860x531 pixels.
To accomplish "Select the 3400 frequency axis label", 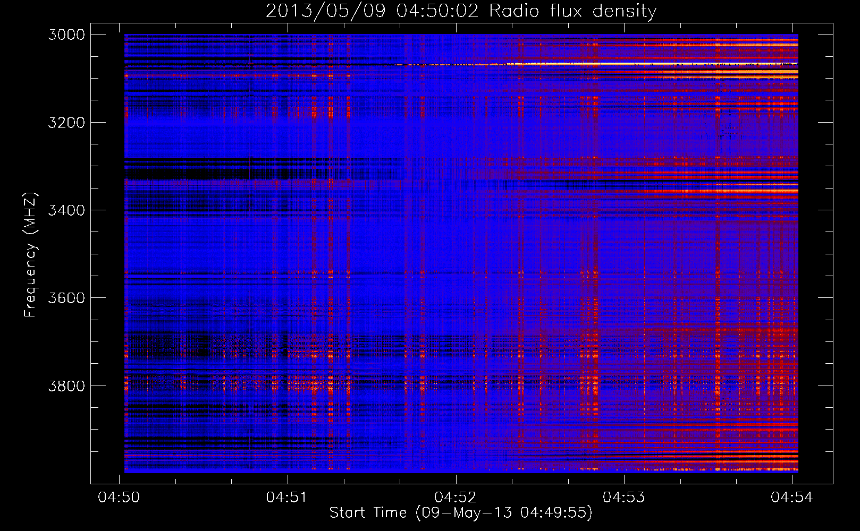I will tap(66, 210).
